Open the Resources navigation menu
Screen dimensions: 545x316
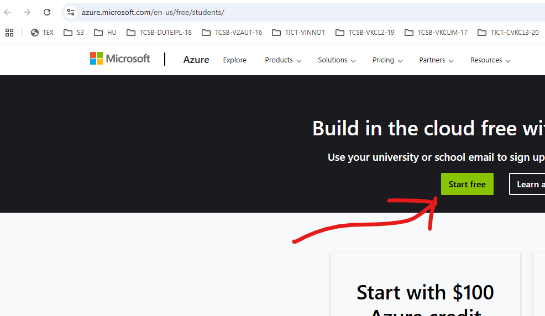(x=490, y=60)
